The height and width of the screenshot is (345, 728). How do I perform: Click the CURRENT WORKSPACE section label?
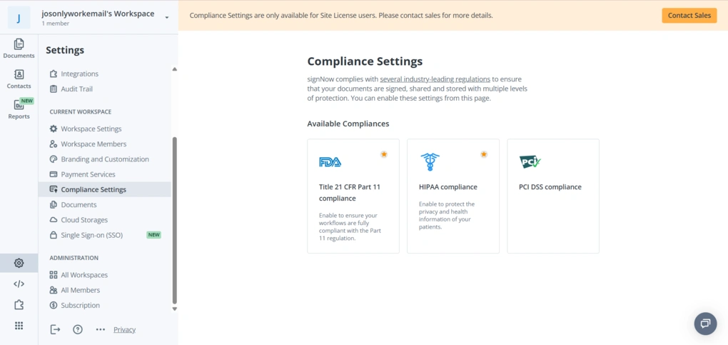pyautogui.click(x=81, y=112)
